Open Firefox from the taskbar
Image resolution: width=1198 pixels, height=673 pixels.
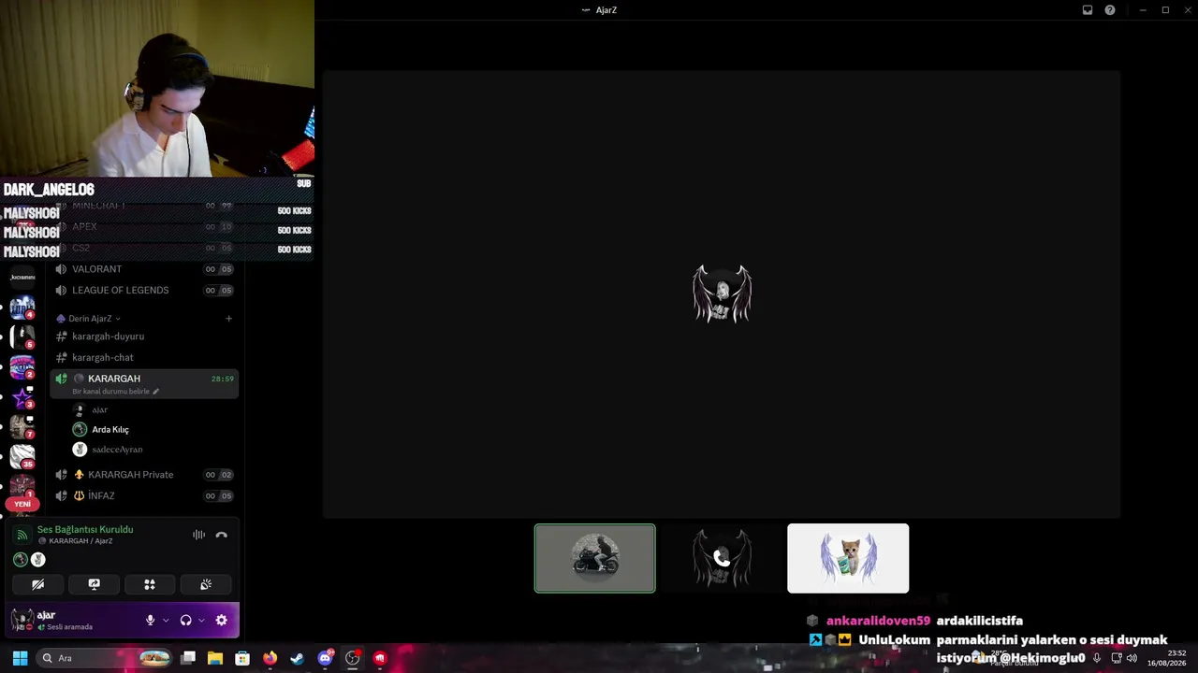270,658
